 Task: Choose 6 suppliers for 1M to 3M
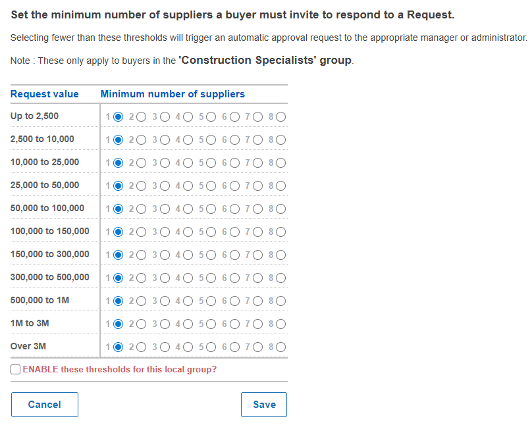click(234, 324)
